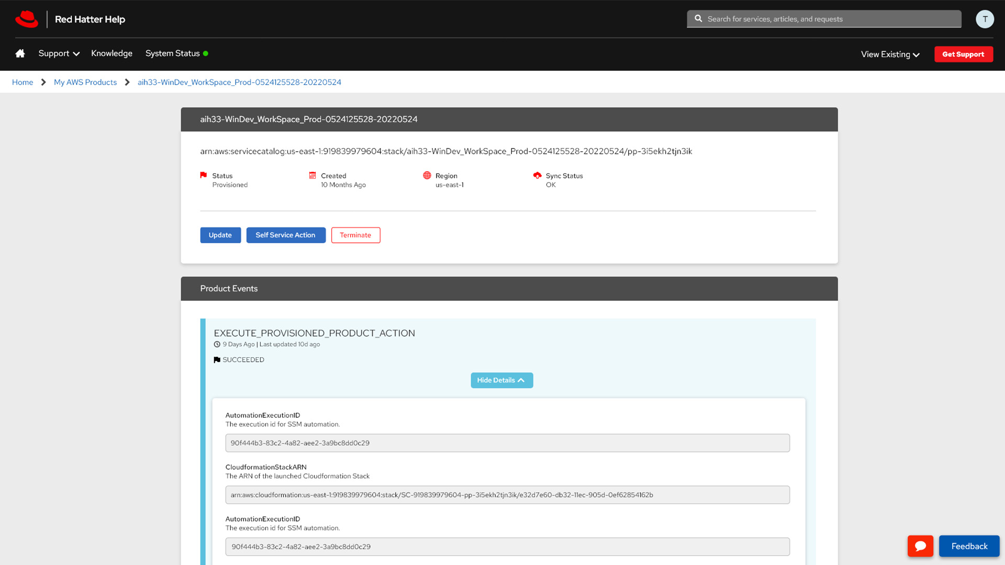Click the Terminate button
This screenshot has height=565, width=1005.
(355, 235)
